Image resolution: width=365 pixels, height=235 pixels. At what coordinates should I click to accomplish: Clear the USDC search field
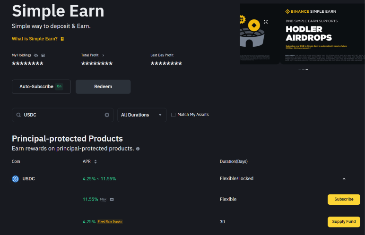point(107,115)
